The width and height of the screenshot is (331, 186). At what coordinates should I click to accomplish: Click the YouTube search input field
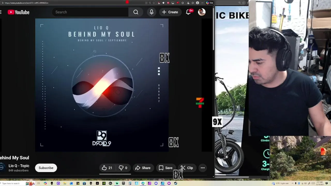pos(90,12)
